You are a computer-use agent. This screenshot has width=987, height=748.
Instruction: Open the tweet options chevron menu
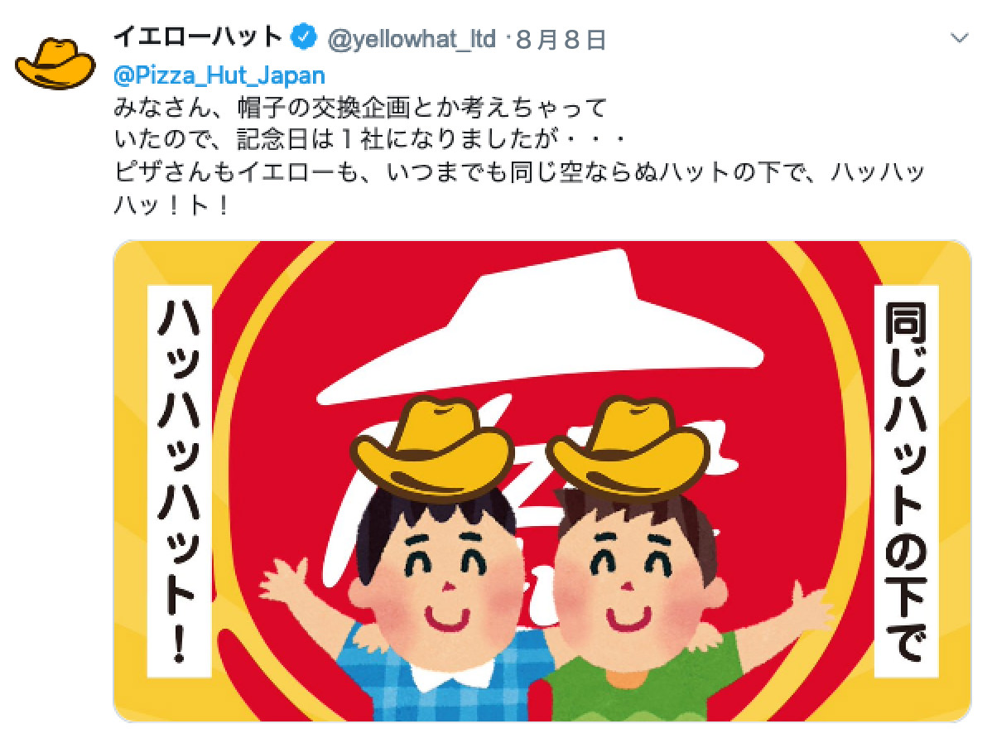coord(959,38)
